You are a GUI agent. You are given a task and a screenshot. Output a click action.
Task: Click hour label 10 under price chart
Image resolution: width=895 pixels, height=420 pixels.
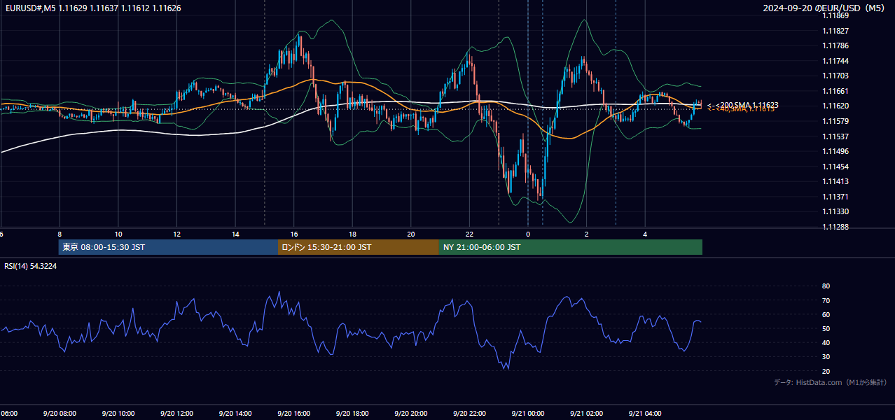(118, 234)
